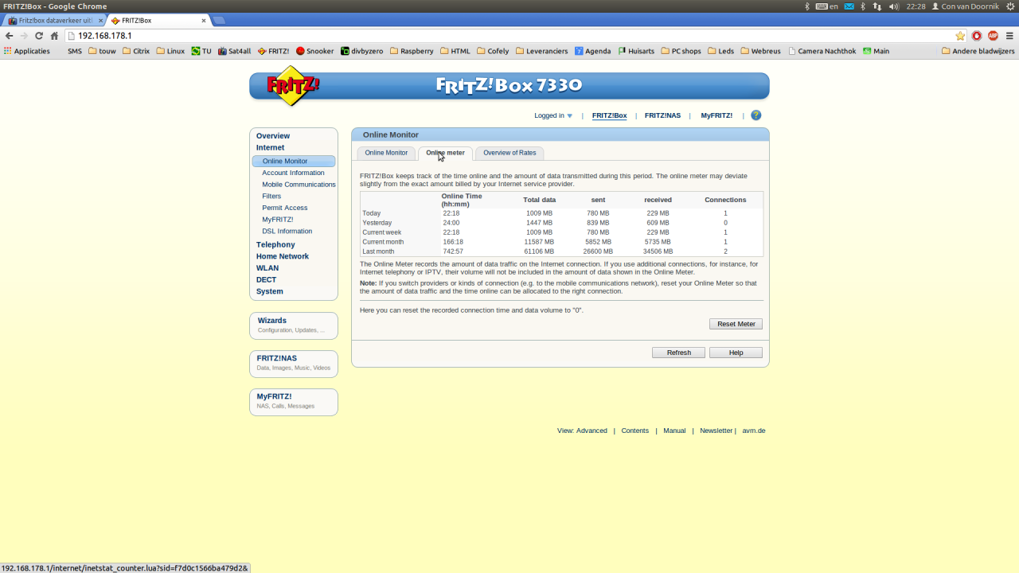Click the address bar showing 192.168.178.1
1019x573 pixels.
pos(509,36)
